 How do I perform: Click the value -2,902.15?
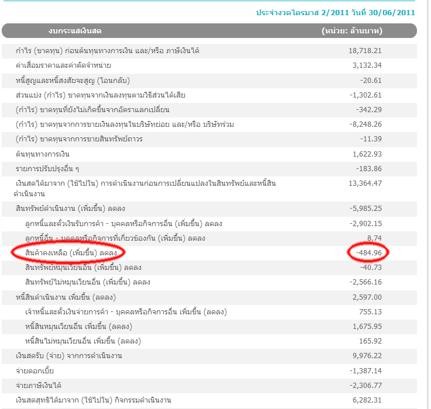coord(366,224)
